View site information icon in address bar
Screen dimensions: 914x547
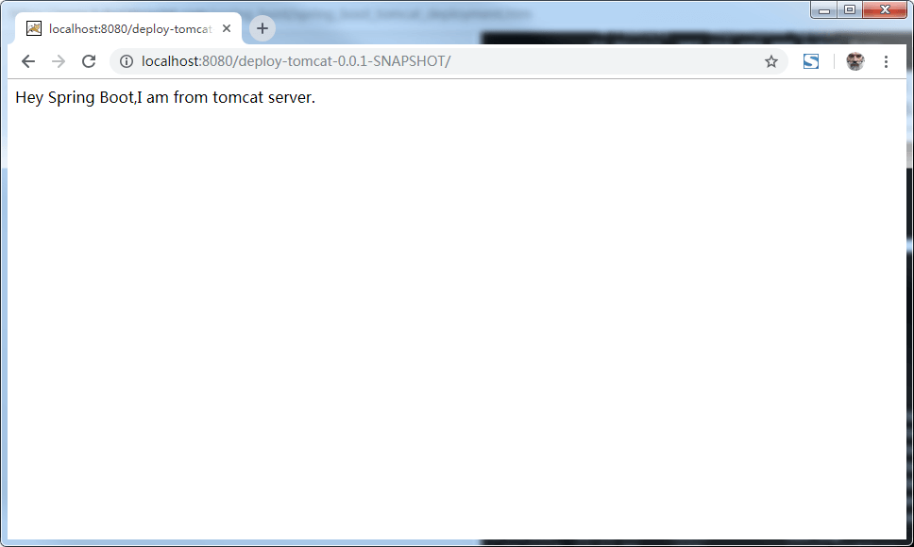click(127, 61)
